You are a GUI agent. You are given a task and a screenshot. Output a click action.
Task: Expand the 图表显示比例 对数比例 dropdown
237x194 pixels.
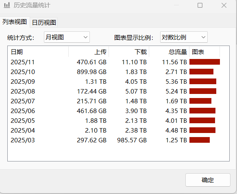click(184, 37)
